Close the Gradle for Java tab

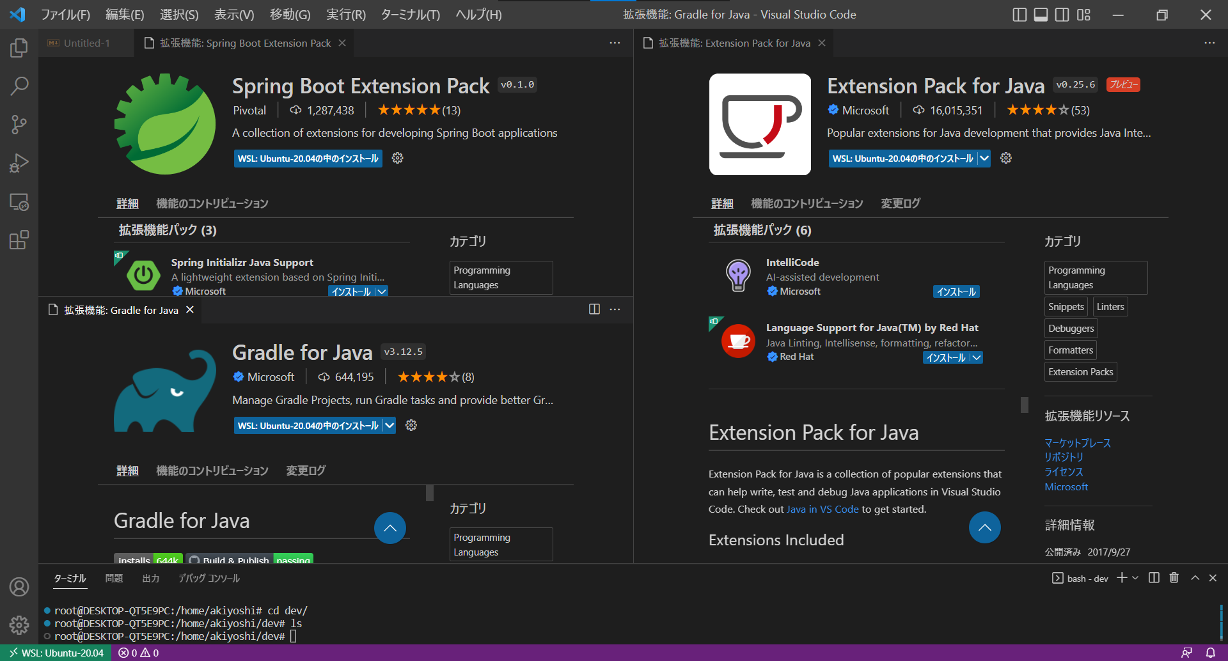(x=190, y=309)
